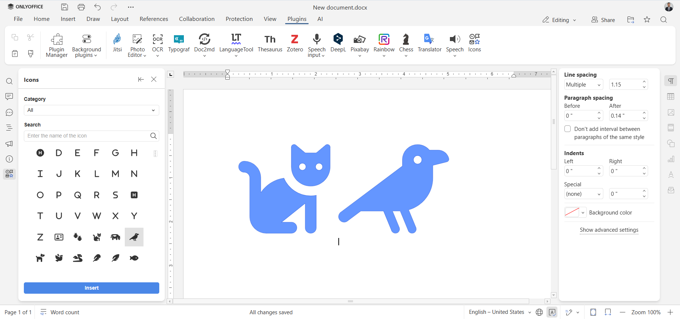Open the Layout tab
Screen dimensions: 680x319
click(120, 19)
